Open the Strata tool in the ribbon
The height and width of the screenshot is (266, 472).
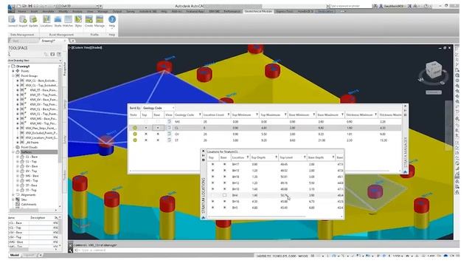tap(58, 20)
